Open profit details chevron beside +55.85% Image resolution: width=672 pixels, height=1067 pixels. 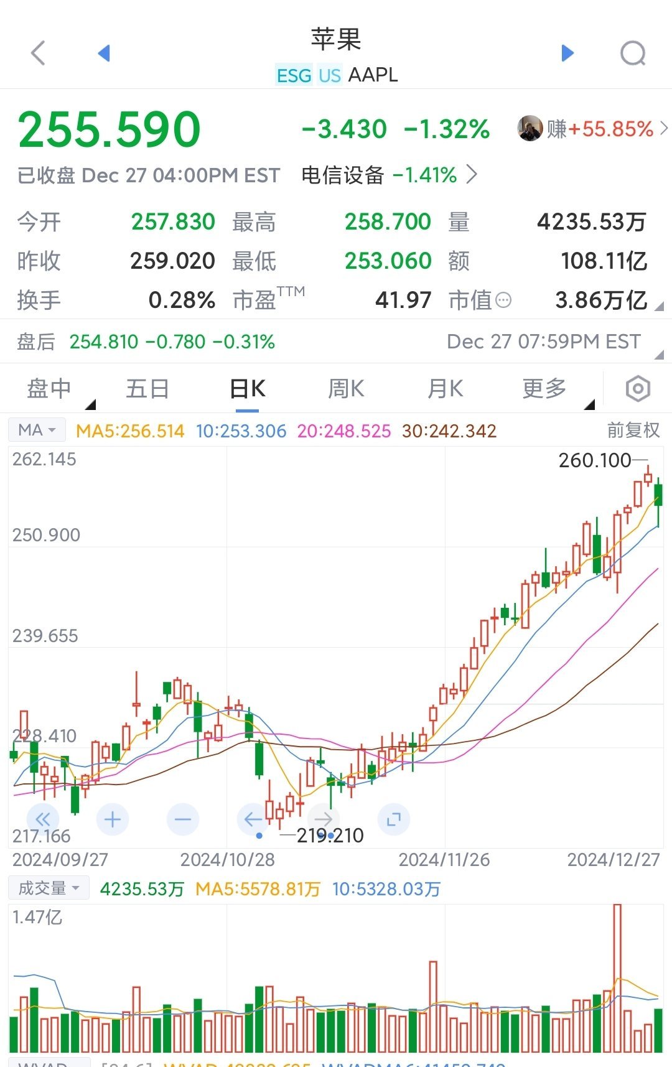(664, 128)
